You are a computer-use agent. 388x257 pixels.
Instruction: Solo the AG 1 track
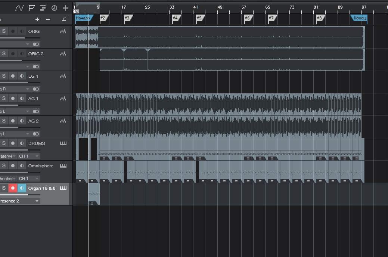point(4,98)
